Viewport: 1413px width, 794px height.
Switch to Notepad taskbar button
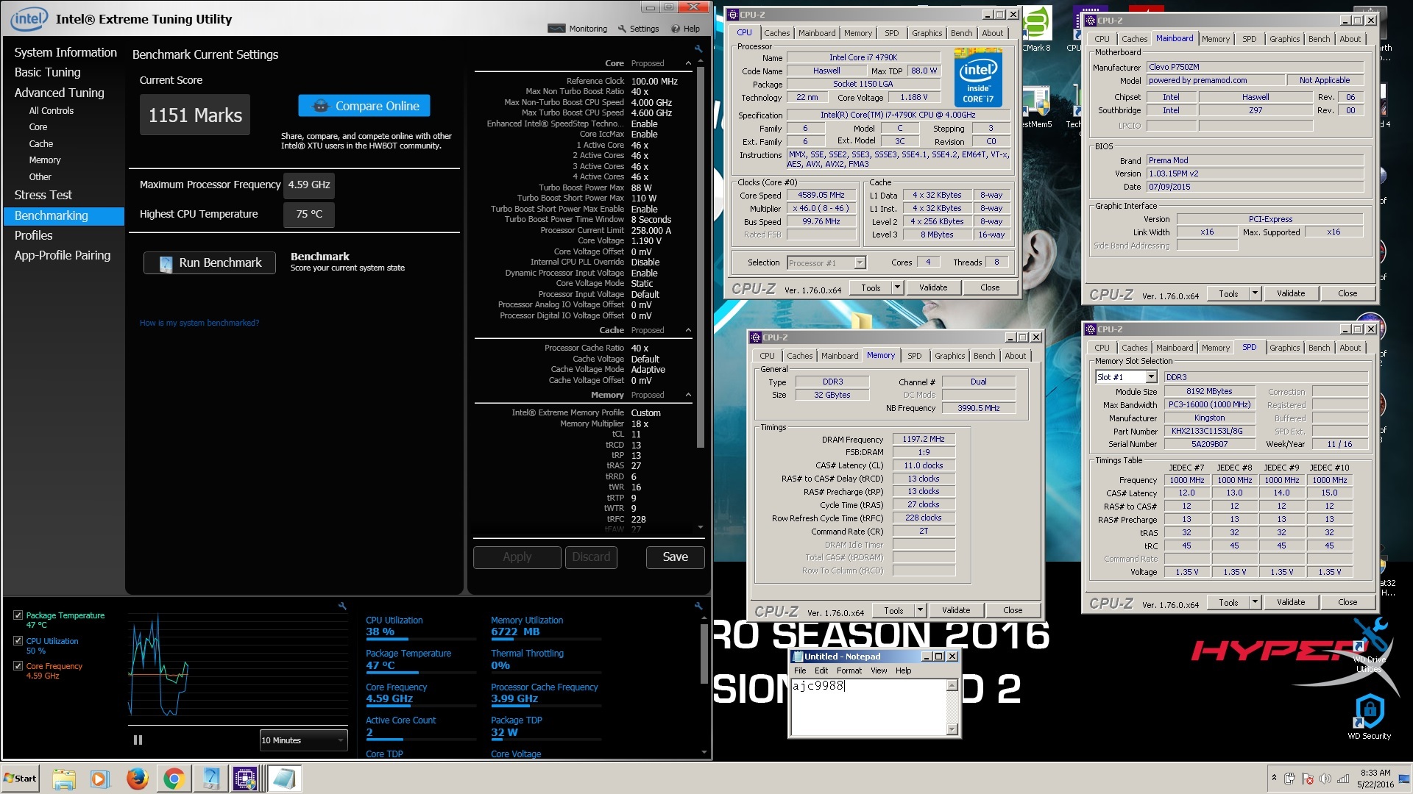(x=283, y=779)
